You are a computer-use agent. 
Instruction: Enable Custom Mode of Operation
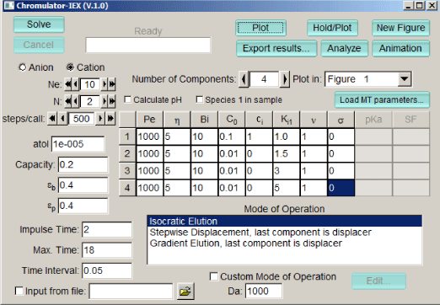click(214, 276)
